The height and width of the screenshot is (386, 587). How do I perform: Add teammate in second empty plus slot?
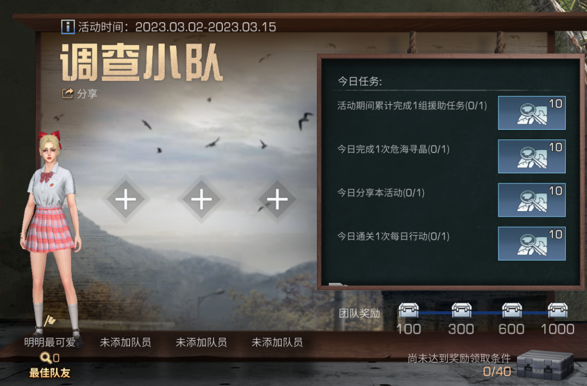[202, 199]
